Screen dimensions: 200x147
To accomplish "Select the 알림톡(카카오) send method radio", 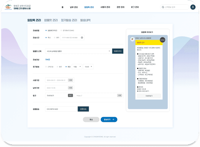I will (x=46, y=30).
